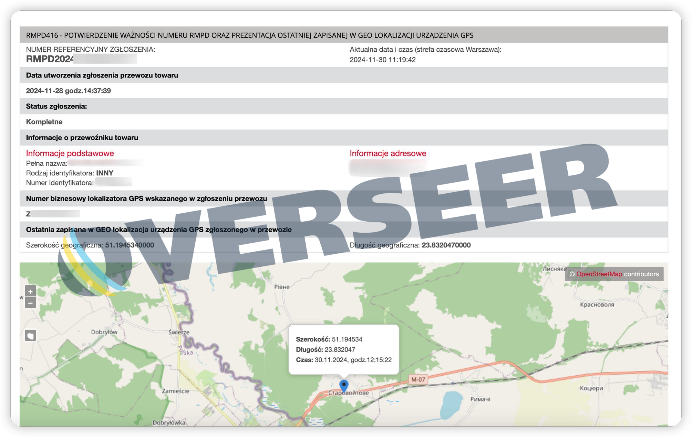The height and width of the screenshot is (437, 692).
Task: Click the Рівне label on map
Action: pyautogui.click(x=282, y=287)
